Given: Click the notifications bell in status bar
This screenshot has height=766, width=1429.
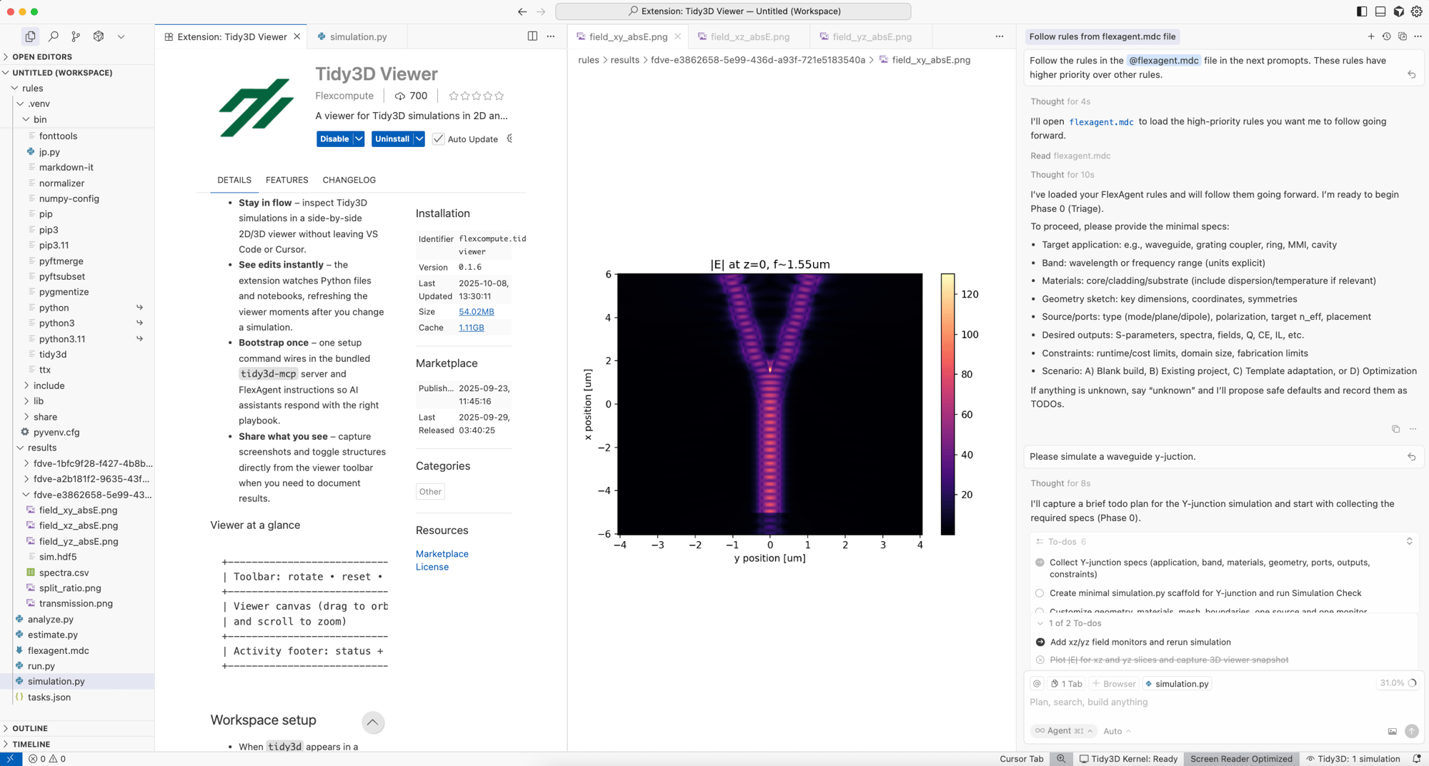Looking at the screenshot, I should click(1416, 759).
